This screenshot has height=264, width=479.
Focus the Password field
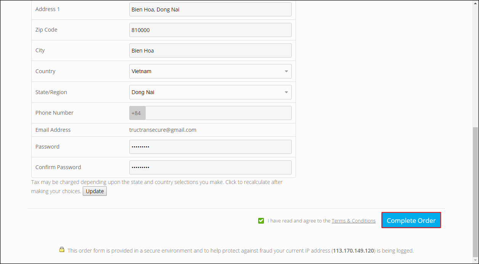pyautogui.click(x=210, y=147)
